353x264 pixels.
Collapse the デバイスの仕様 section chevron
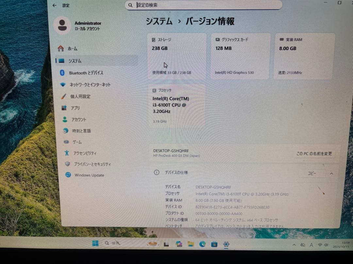pyautogui.click(x=331, y=174)
